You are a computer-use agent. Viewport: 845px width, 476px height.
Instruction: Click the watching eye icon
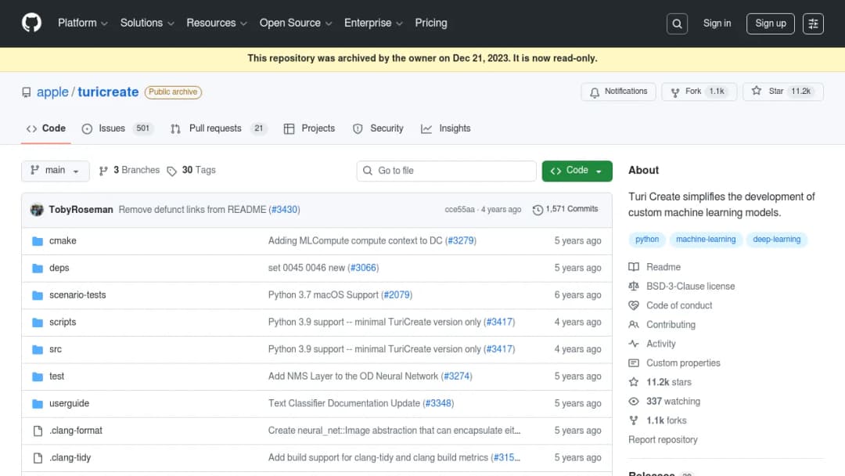[634, 402]
